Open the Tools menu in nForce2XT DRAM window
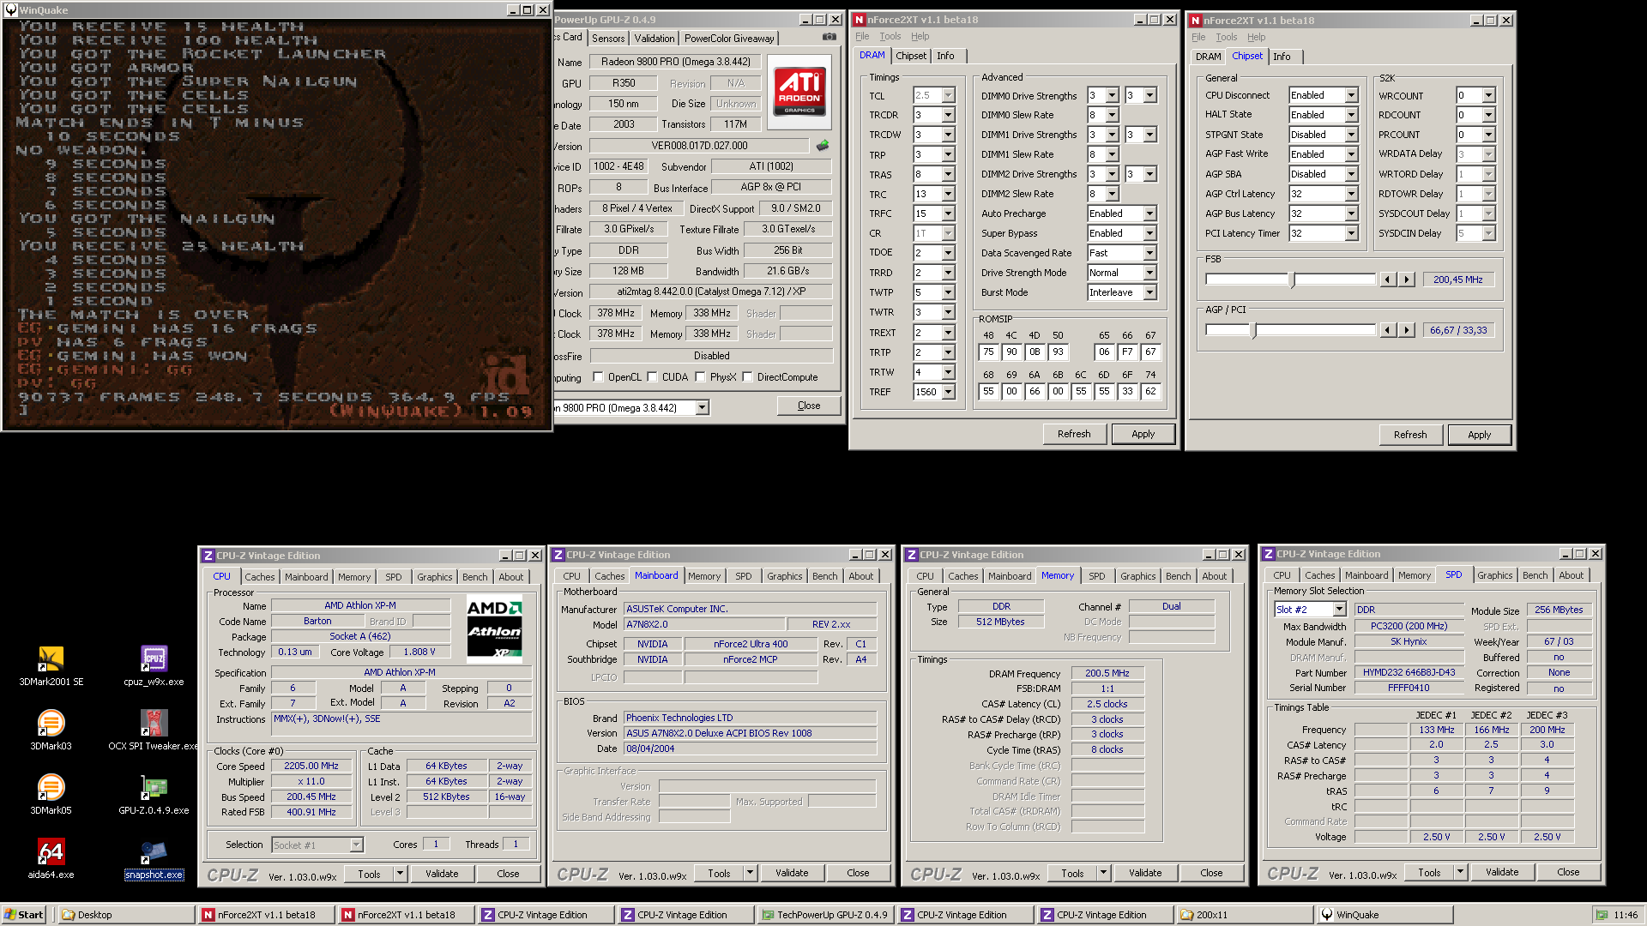Screen dimensions: 1647x926 (x=890, y=37)
